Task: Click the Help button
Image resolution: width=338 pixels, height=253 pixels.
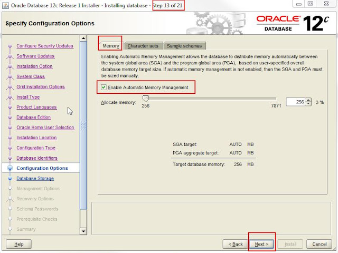Action: [x=19, y=244]
